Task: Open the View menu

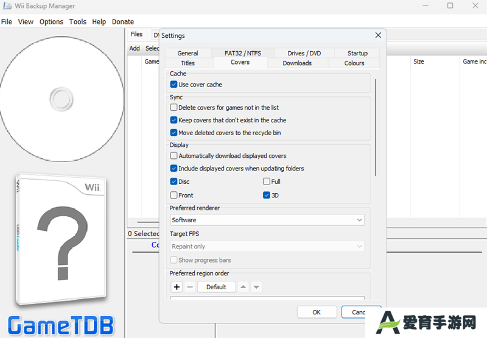Action: [26, 22]
